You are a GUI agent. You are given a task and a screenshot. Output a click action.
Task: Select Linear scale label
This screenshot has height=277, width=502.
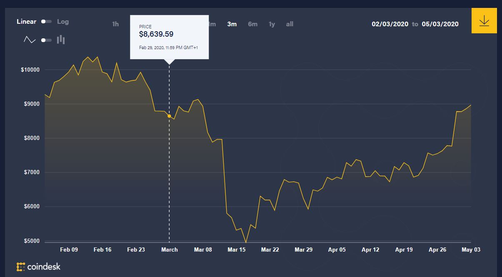[27, 21]
